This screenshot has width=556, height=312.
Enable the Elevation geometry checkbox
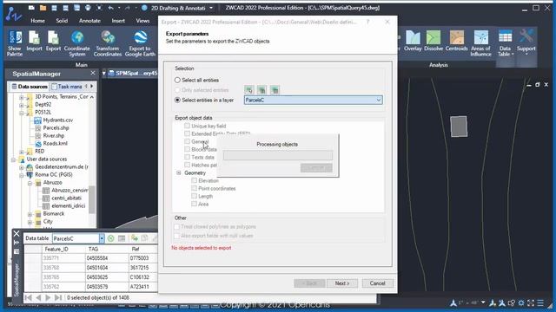pos(194,180)
